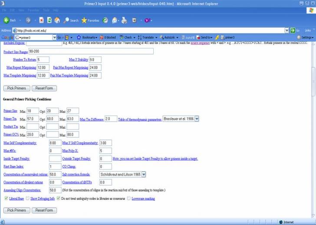
Task: Click the Print icon in toolbar
Action: coord(124,20)
